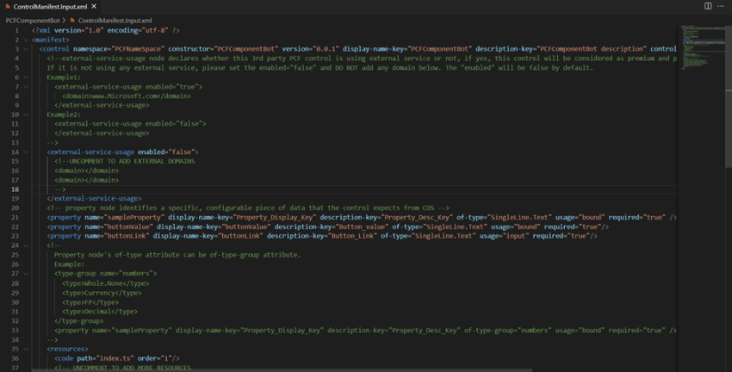Click "Whole.None" type entry
The width and height of the screenshot is (732, 372).
(103, 283)
